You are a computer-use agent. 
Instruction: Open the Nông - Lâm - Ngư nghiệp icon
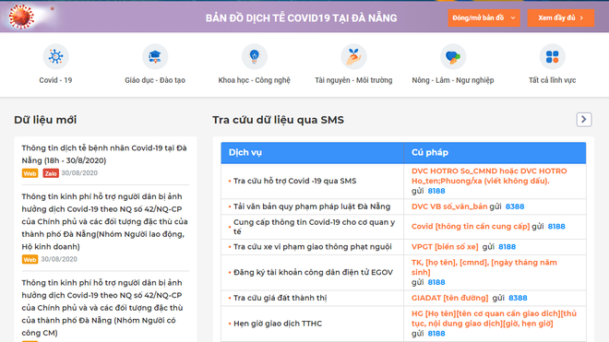(x=453, y=56)
